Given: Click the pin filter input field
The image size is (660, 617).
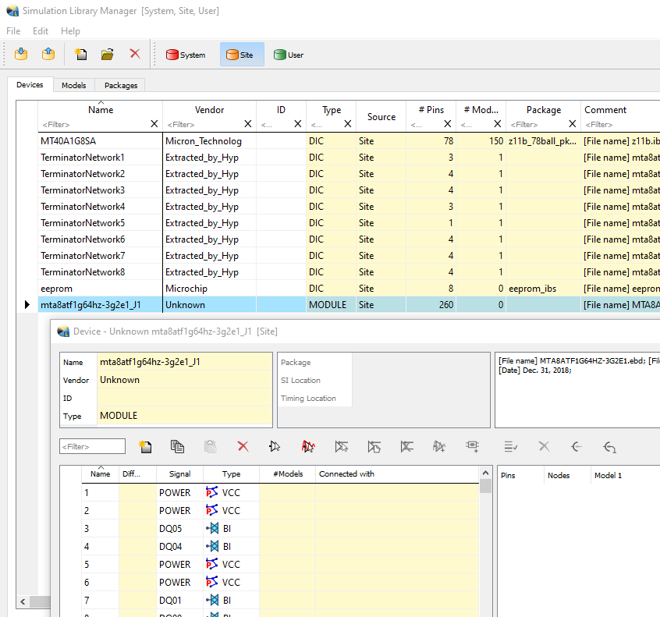Looking at the screenshot, I should (x=92, y=446).
